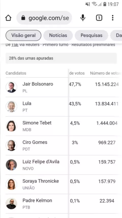
Task: Tap the padlock icon in address bar
Action: pyautogui.click(x=23, y=18)
